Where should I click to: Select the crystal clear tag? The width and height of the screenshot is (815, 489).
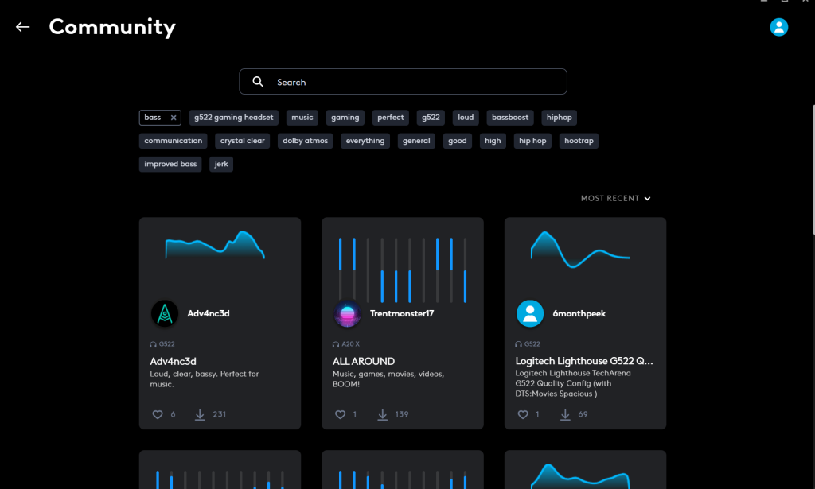[243, 141]
